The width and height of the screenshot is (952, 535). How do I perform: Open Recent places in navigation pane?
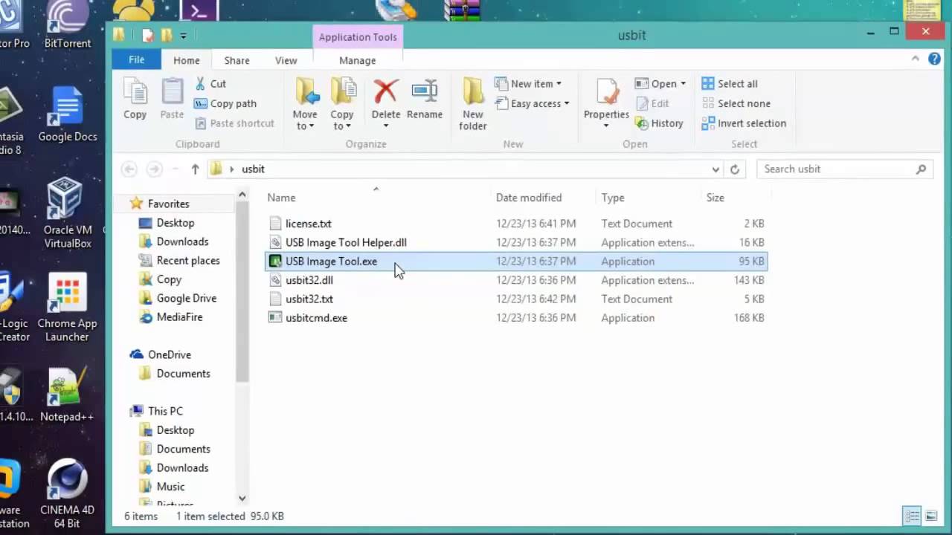188,261
